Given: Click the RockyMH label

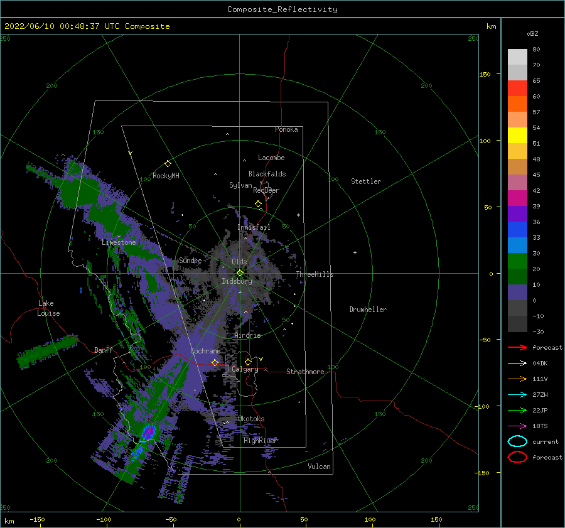Looking at the screenshot, I should point(166,176).
